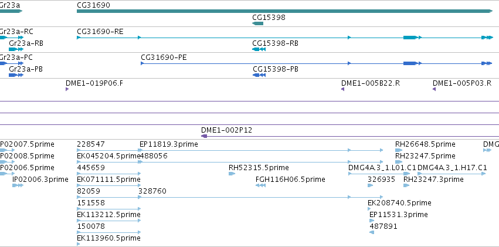This screenshot has height=247, width=499.
Task: Select the RH23247.3prime EST glyph
Action: tap(406, 185)
